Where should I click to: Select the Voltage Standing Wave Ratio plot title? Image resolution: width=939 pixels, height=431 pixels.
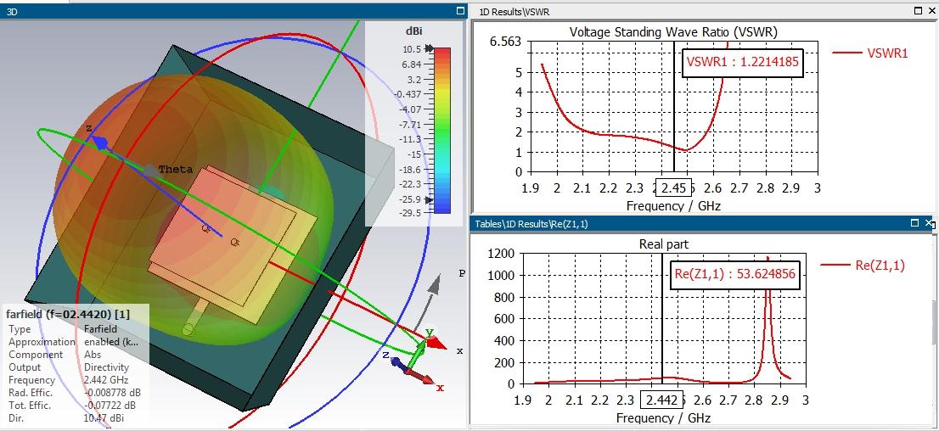(x=673, y=31)
